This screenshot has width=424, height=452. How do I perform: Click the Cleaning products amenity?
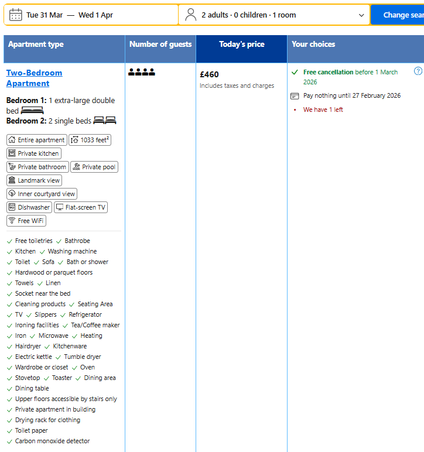40,304
